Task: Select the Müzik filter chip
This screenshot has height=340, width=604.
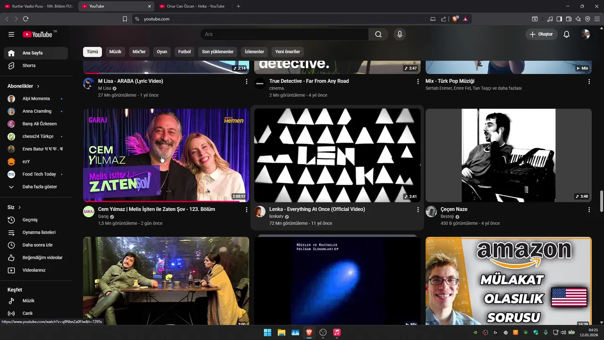Action: [x=115, y=52]
